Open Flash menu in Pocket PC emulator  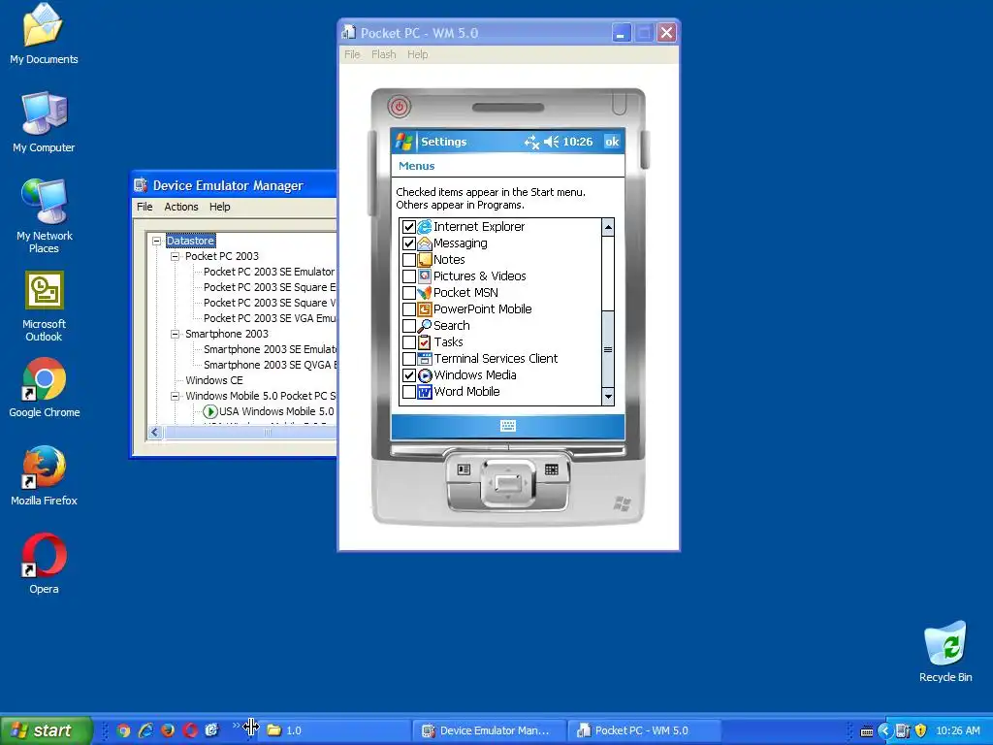point(384,54)
